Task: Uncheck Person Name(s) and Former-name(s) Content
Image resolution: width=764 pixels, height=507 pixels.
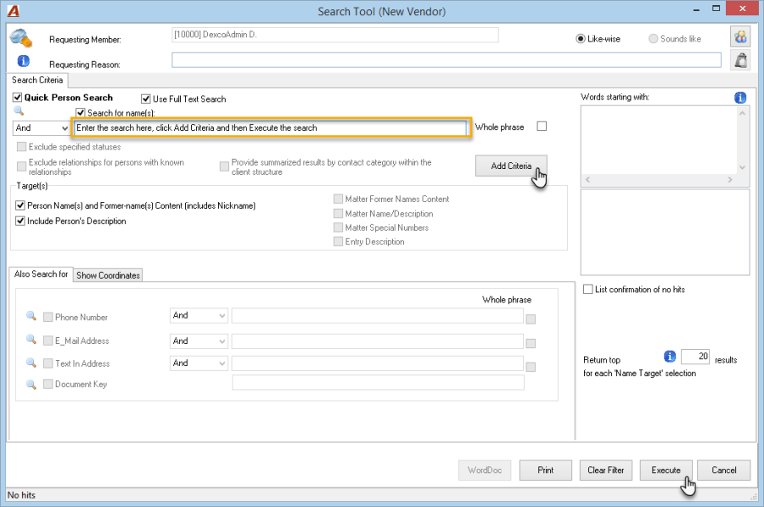Action: point(20,206)
